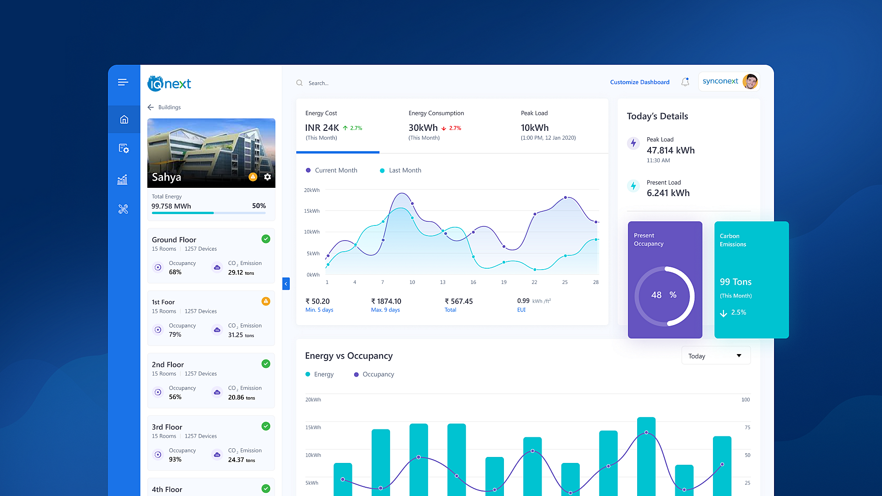Screen dimensions: 882x496
Task: Open the user profile avatar
Action: [750, 82]
